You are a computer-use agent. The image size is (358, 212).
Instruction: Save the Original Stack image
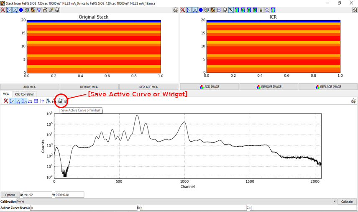coord(57,10)
